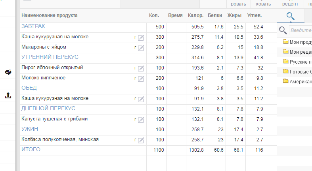Expand the Мои проду... folder
312x171 pixels.
click(x=297, y=41)
